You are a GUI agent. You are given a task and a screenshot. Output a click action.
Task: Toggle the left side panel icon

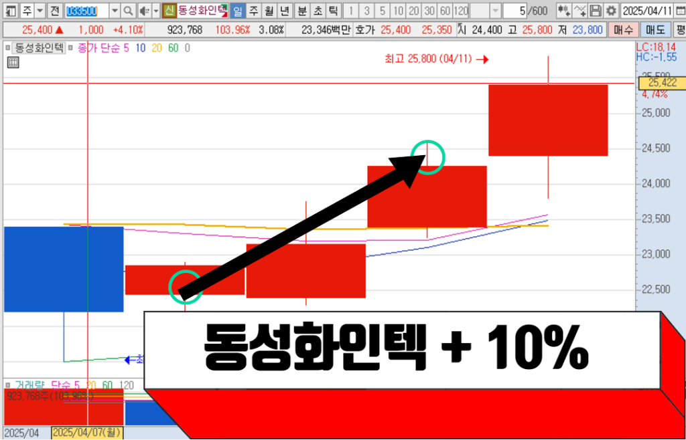click(11, 11)
